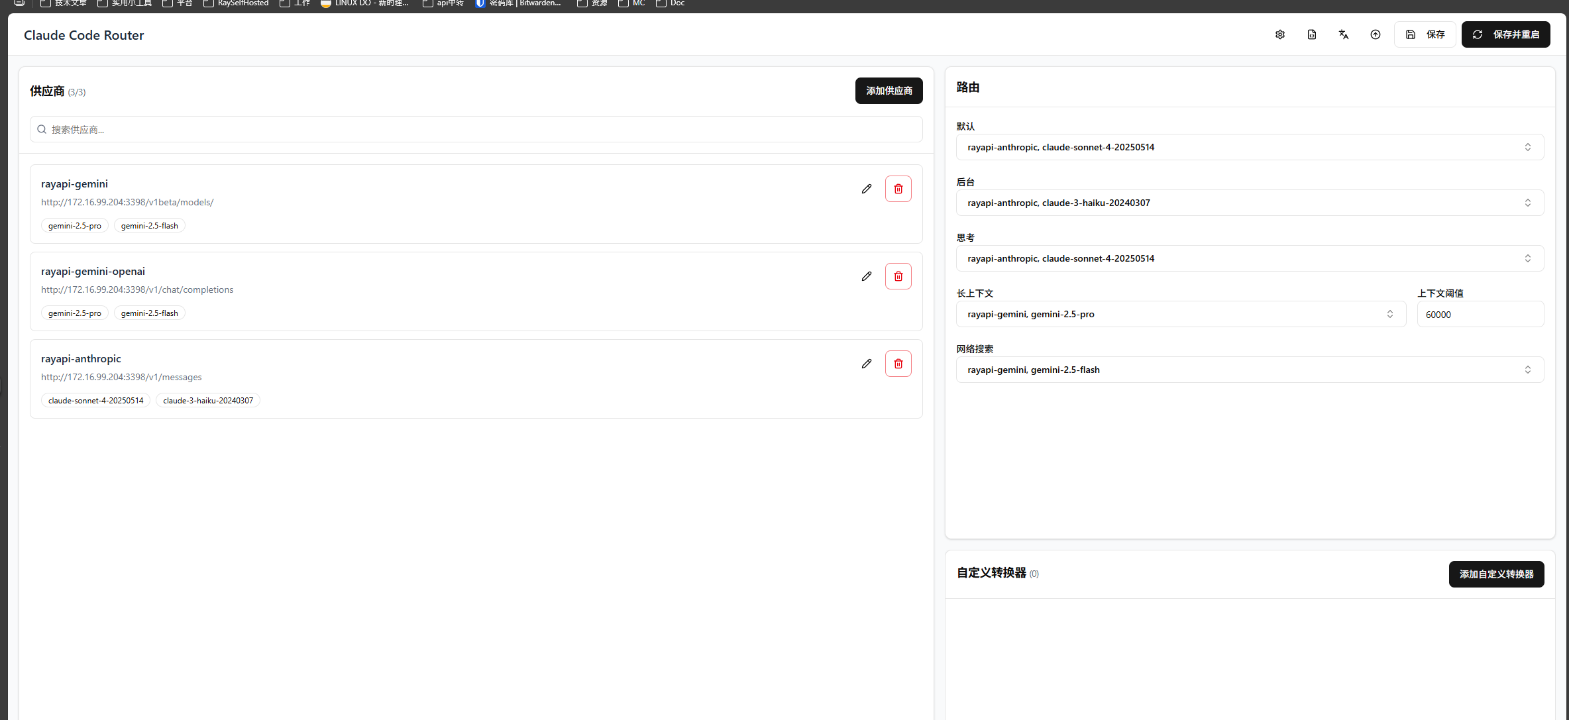Open the 后台 route model dropdown
Image resolution: width=1569 pixels, height=720 pixels.
[x=1250, y=203]
